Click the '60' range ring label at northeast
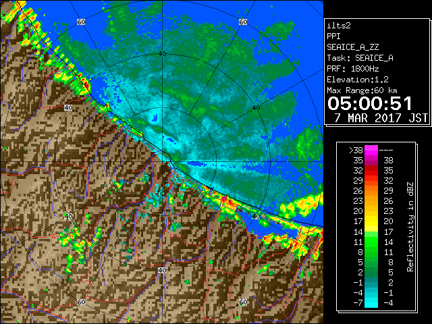432x324 pixels. [x=243, y=22]
